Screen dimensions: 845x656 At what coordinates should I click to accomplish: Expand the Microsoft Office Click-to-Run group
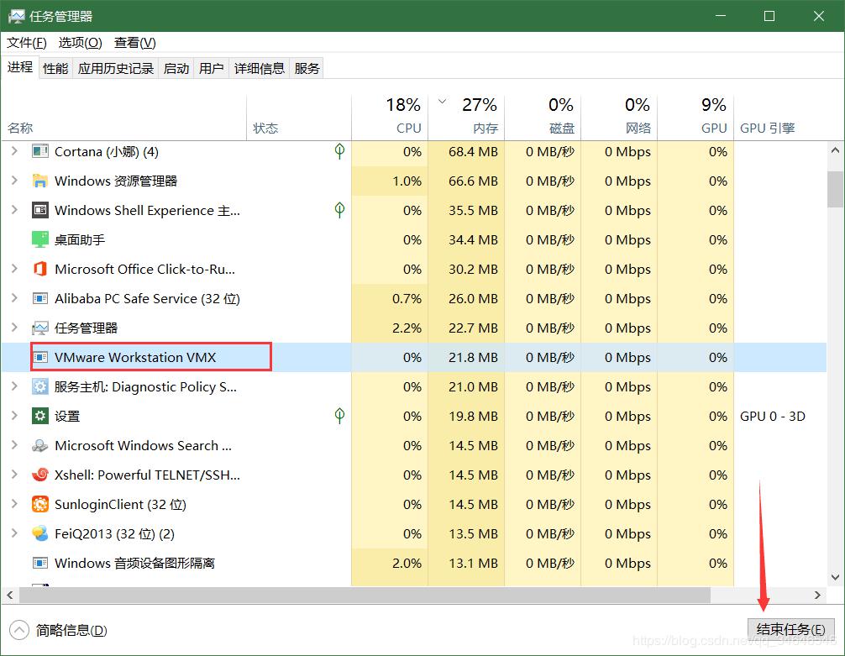[x=14, y=269]
